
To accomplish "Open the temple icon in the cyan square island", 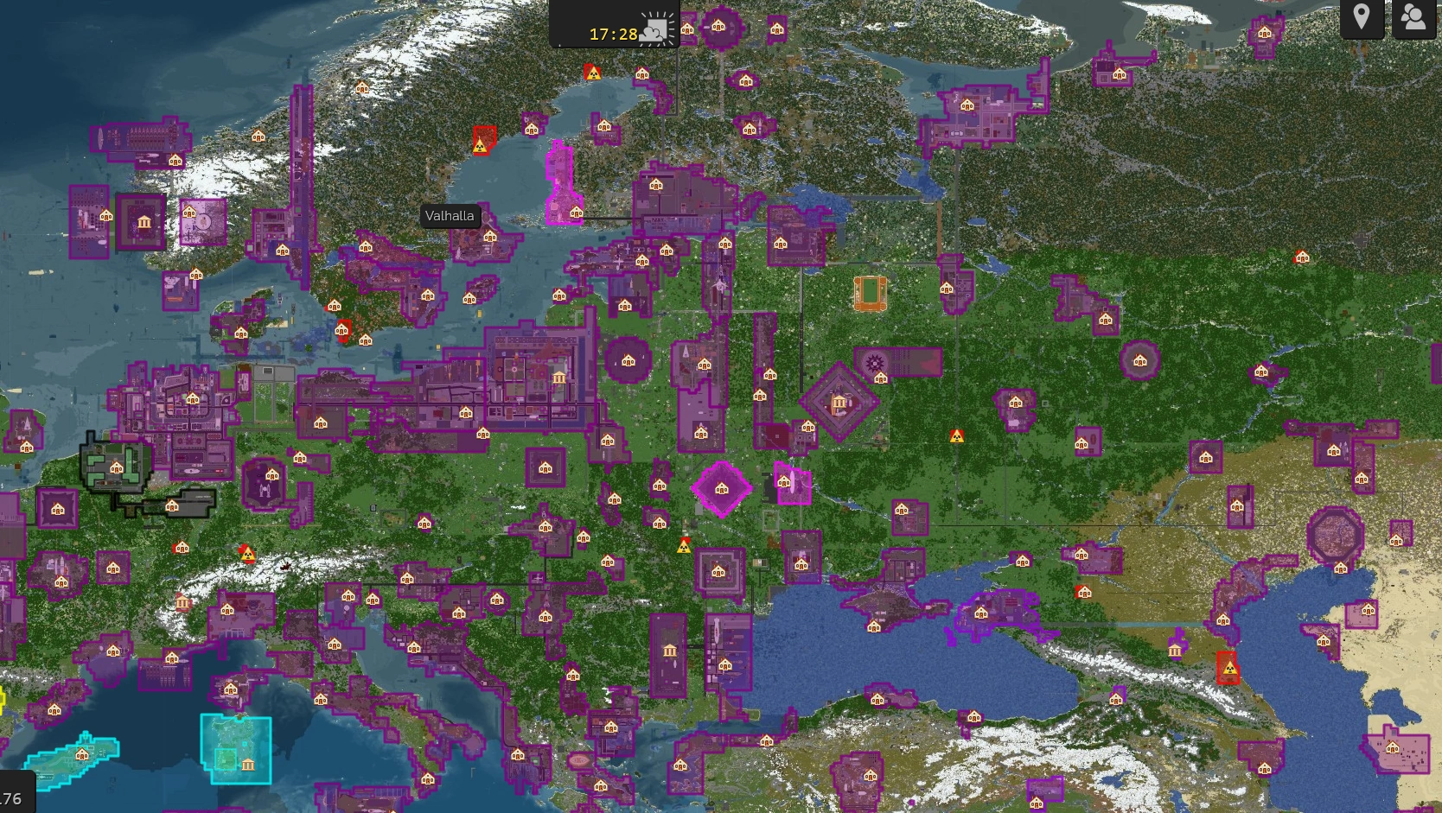I will point(248,765).
